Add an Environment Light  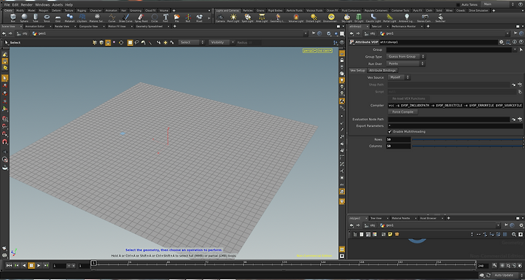click(x=331, y=17)
